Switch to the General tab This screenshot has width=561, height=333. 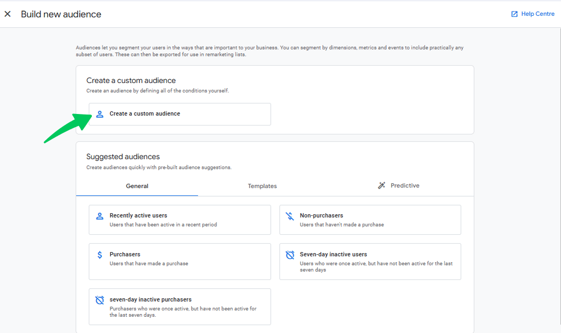tap(137, 186)
